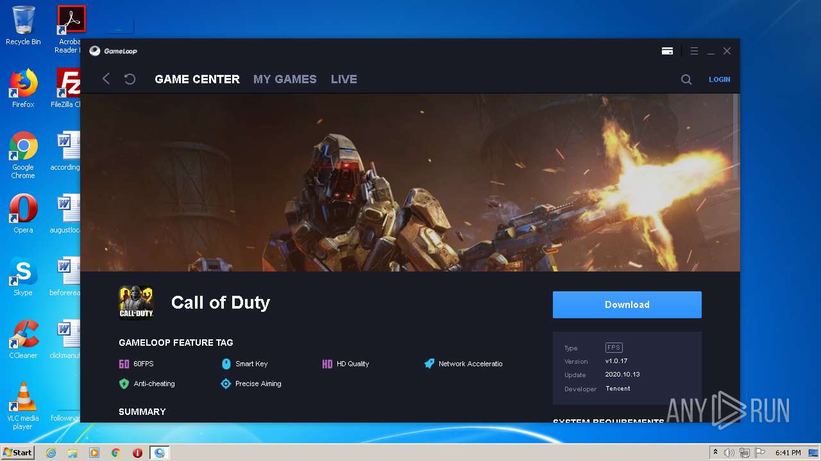Open File Explorer from taskbar
This screenshot has width=821, height=461.
72,453
